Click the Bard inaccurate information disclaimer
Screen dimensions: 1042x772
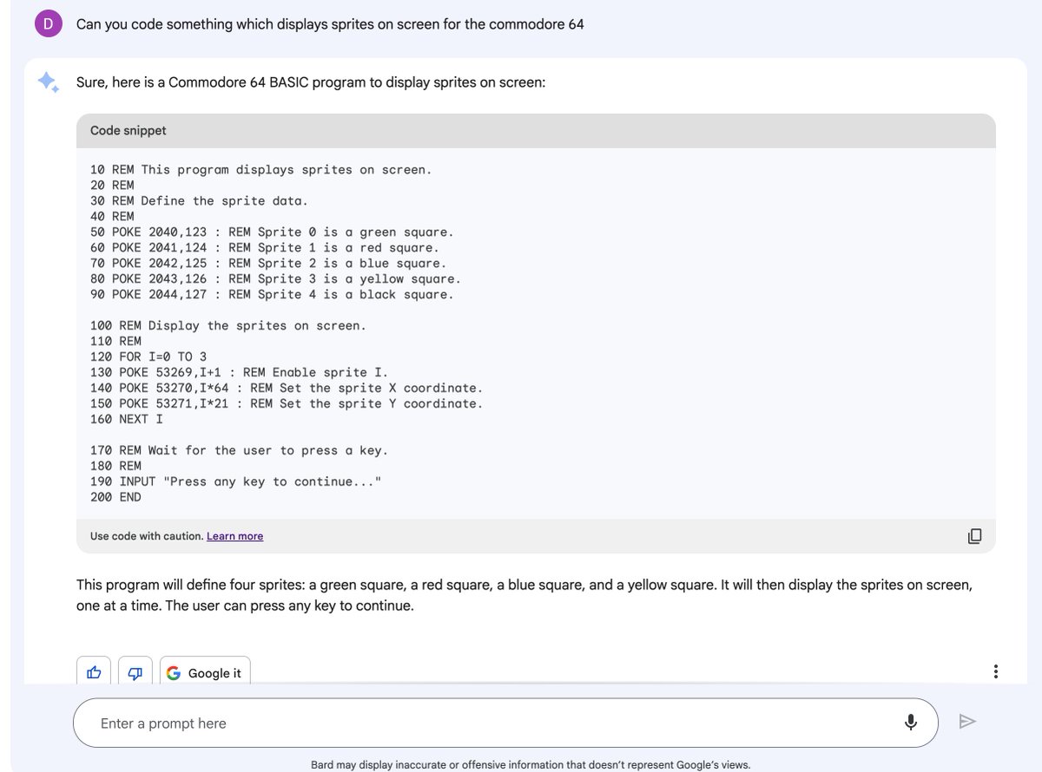[531, 765]
